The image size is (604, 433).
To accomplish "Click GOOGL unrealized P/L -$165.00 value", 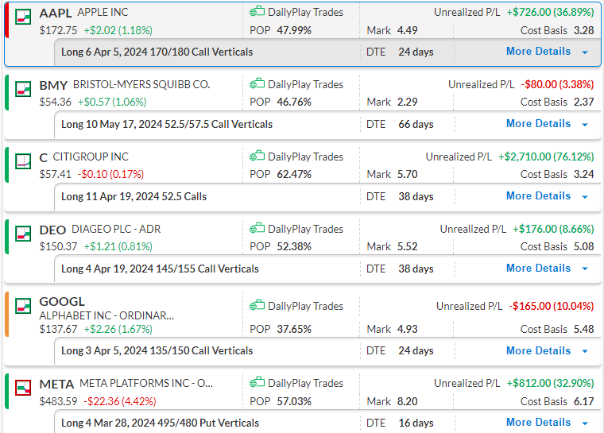I will (x=552, y=306).
